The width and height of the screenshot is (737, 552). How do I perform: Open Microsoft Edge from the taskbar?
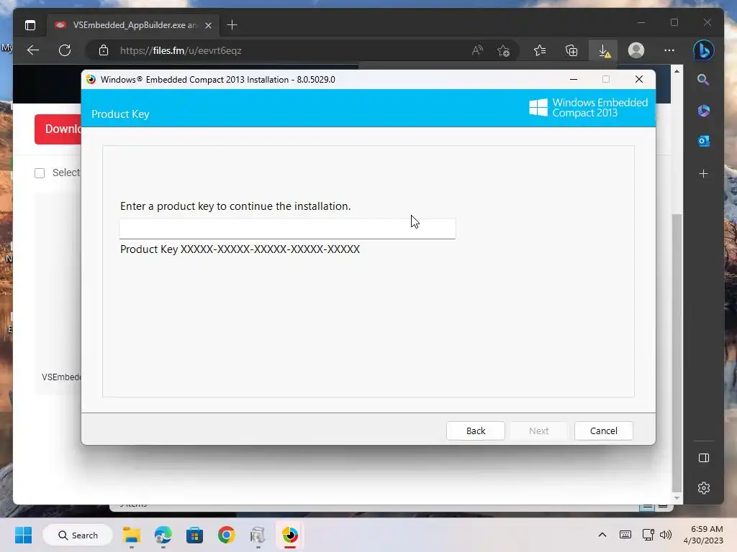point(163,535)
